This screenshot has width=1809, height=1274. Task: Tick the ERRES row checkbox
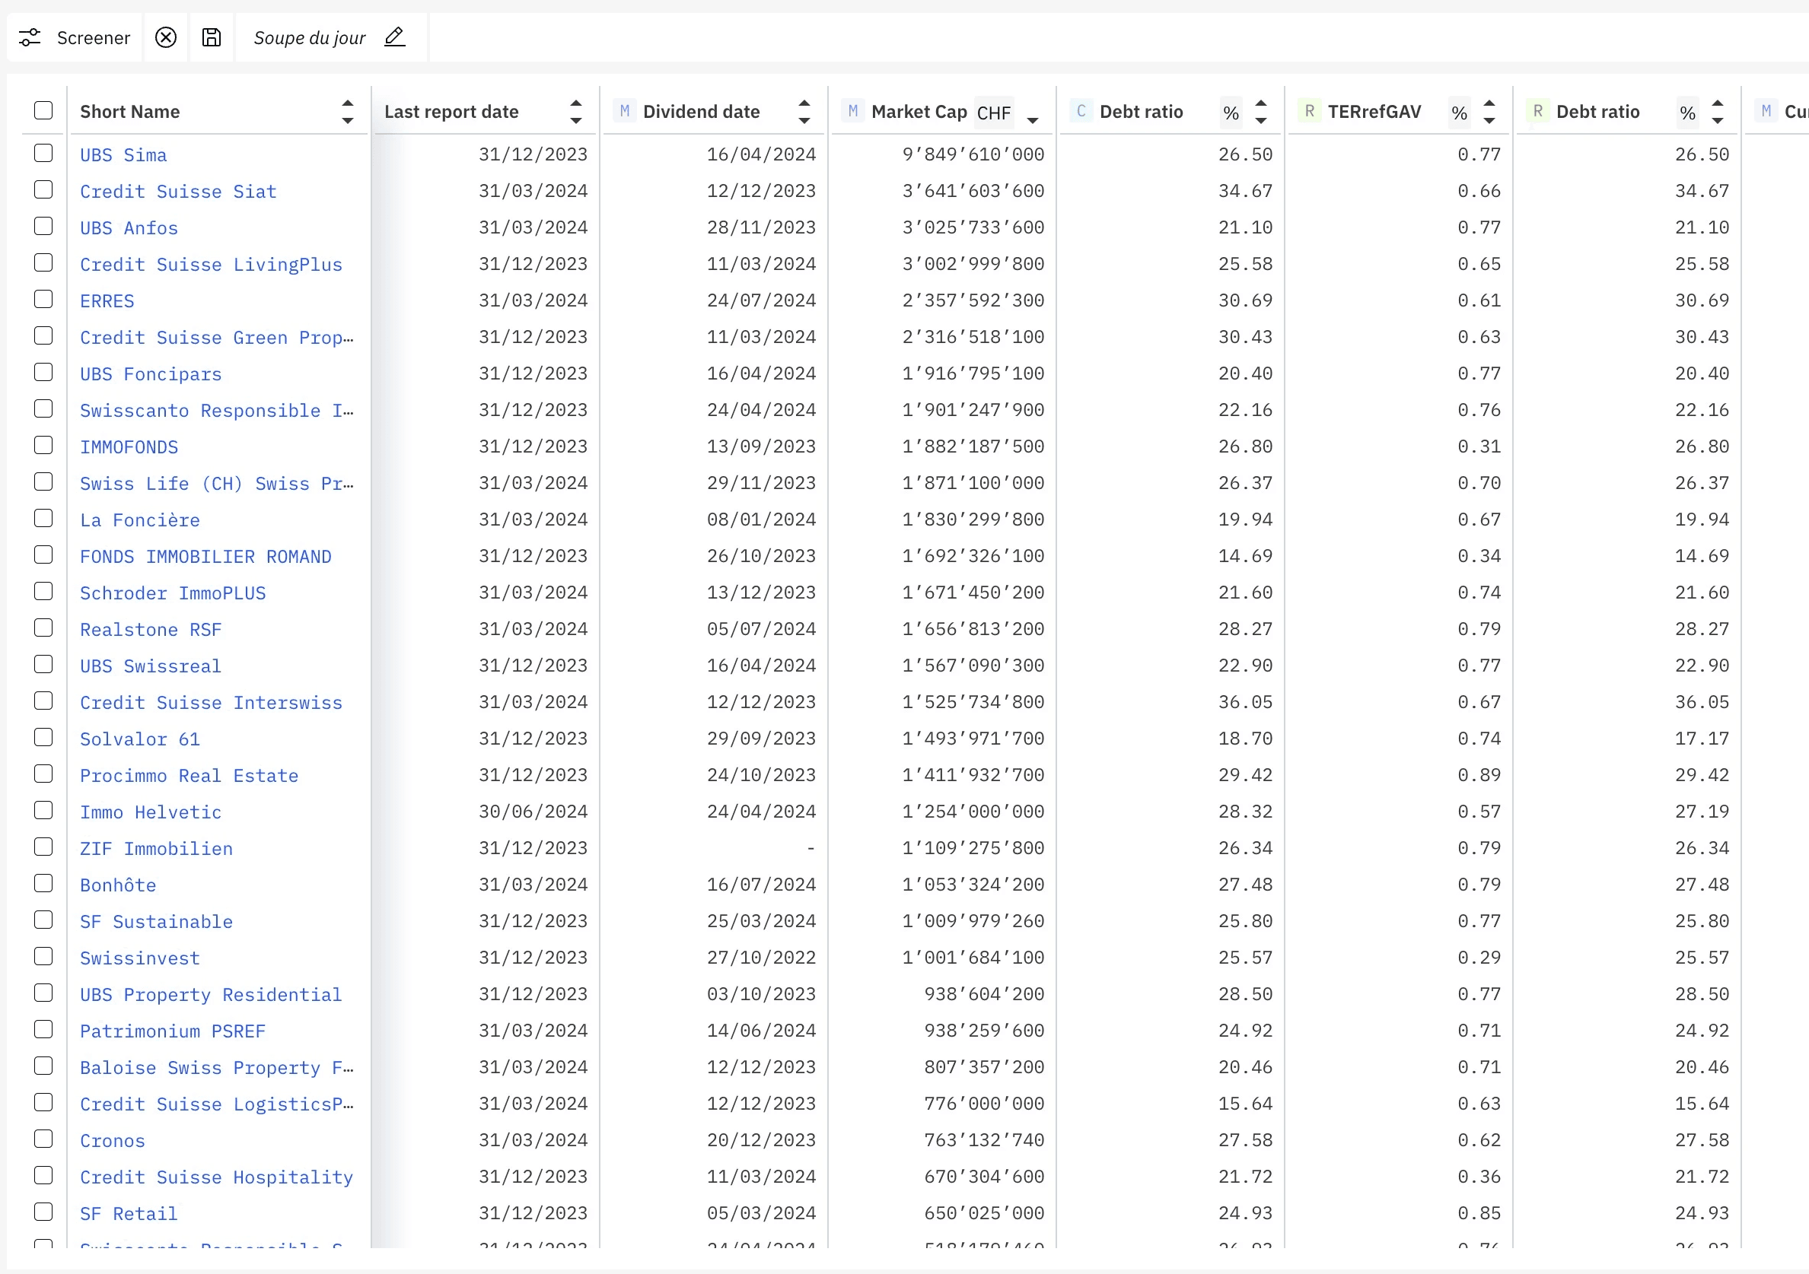click(x=43, y=299)
